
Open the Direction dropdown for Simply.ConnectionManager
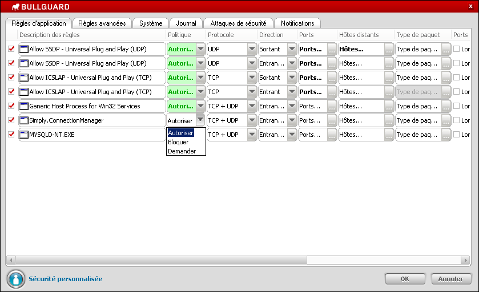[x=292, y=120]
